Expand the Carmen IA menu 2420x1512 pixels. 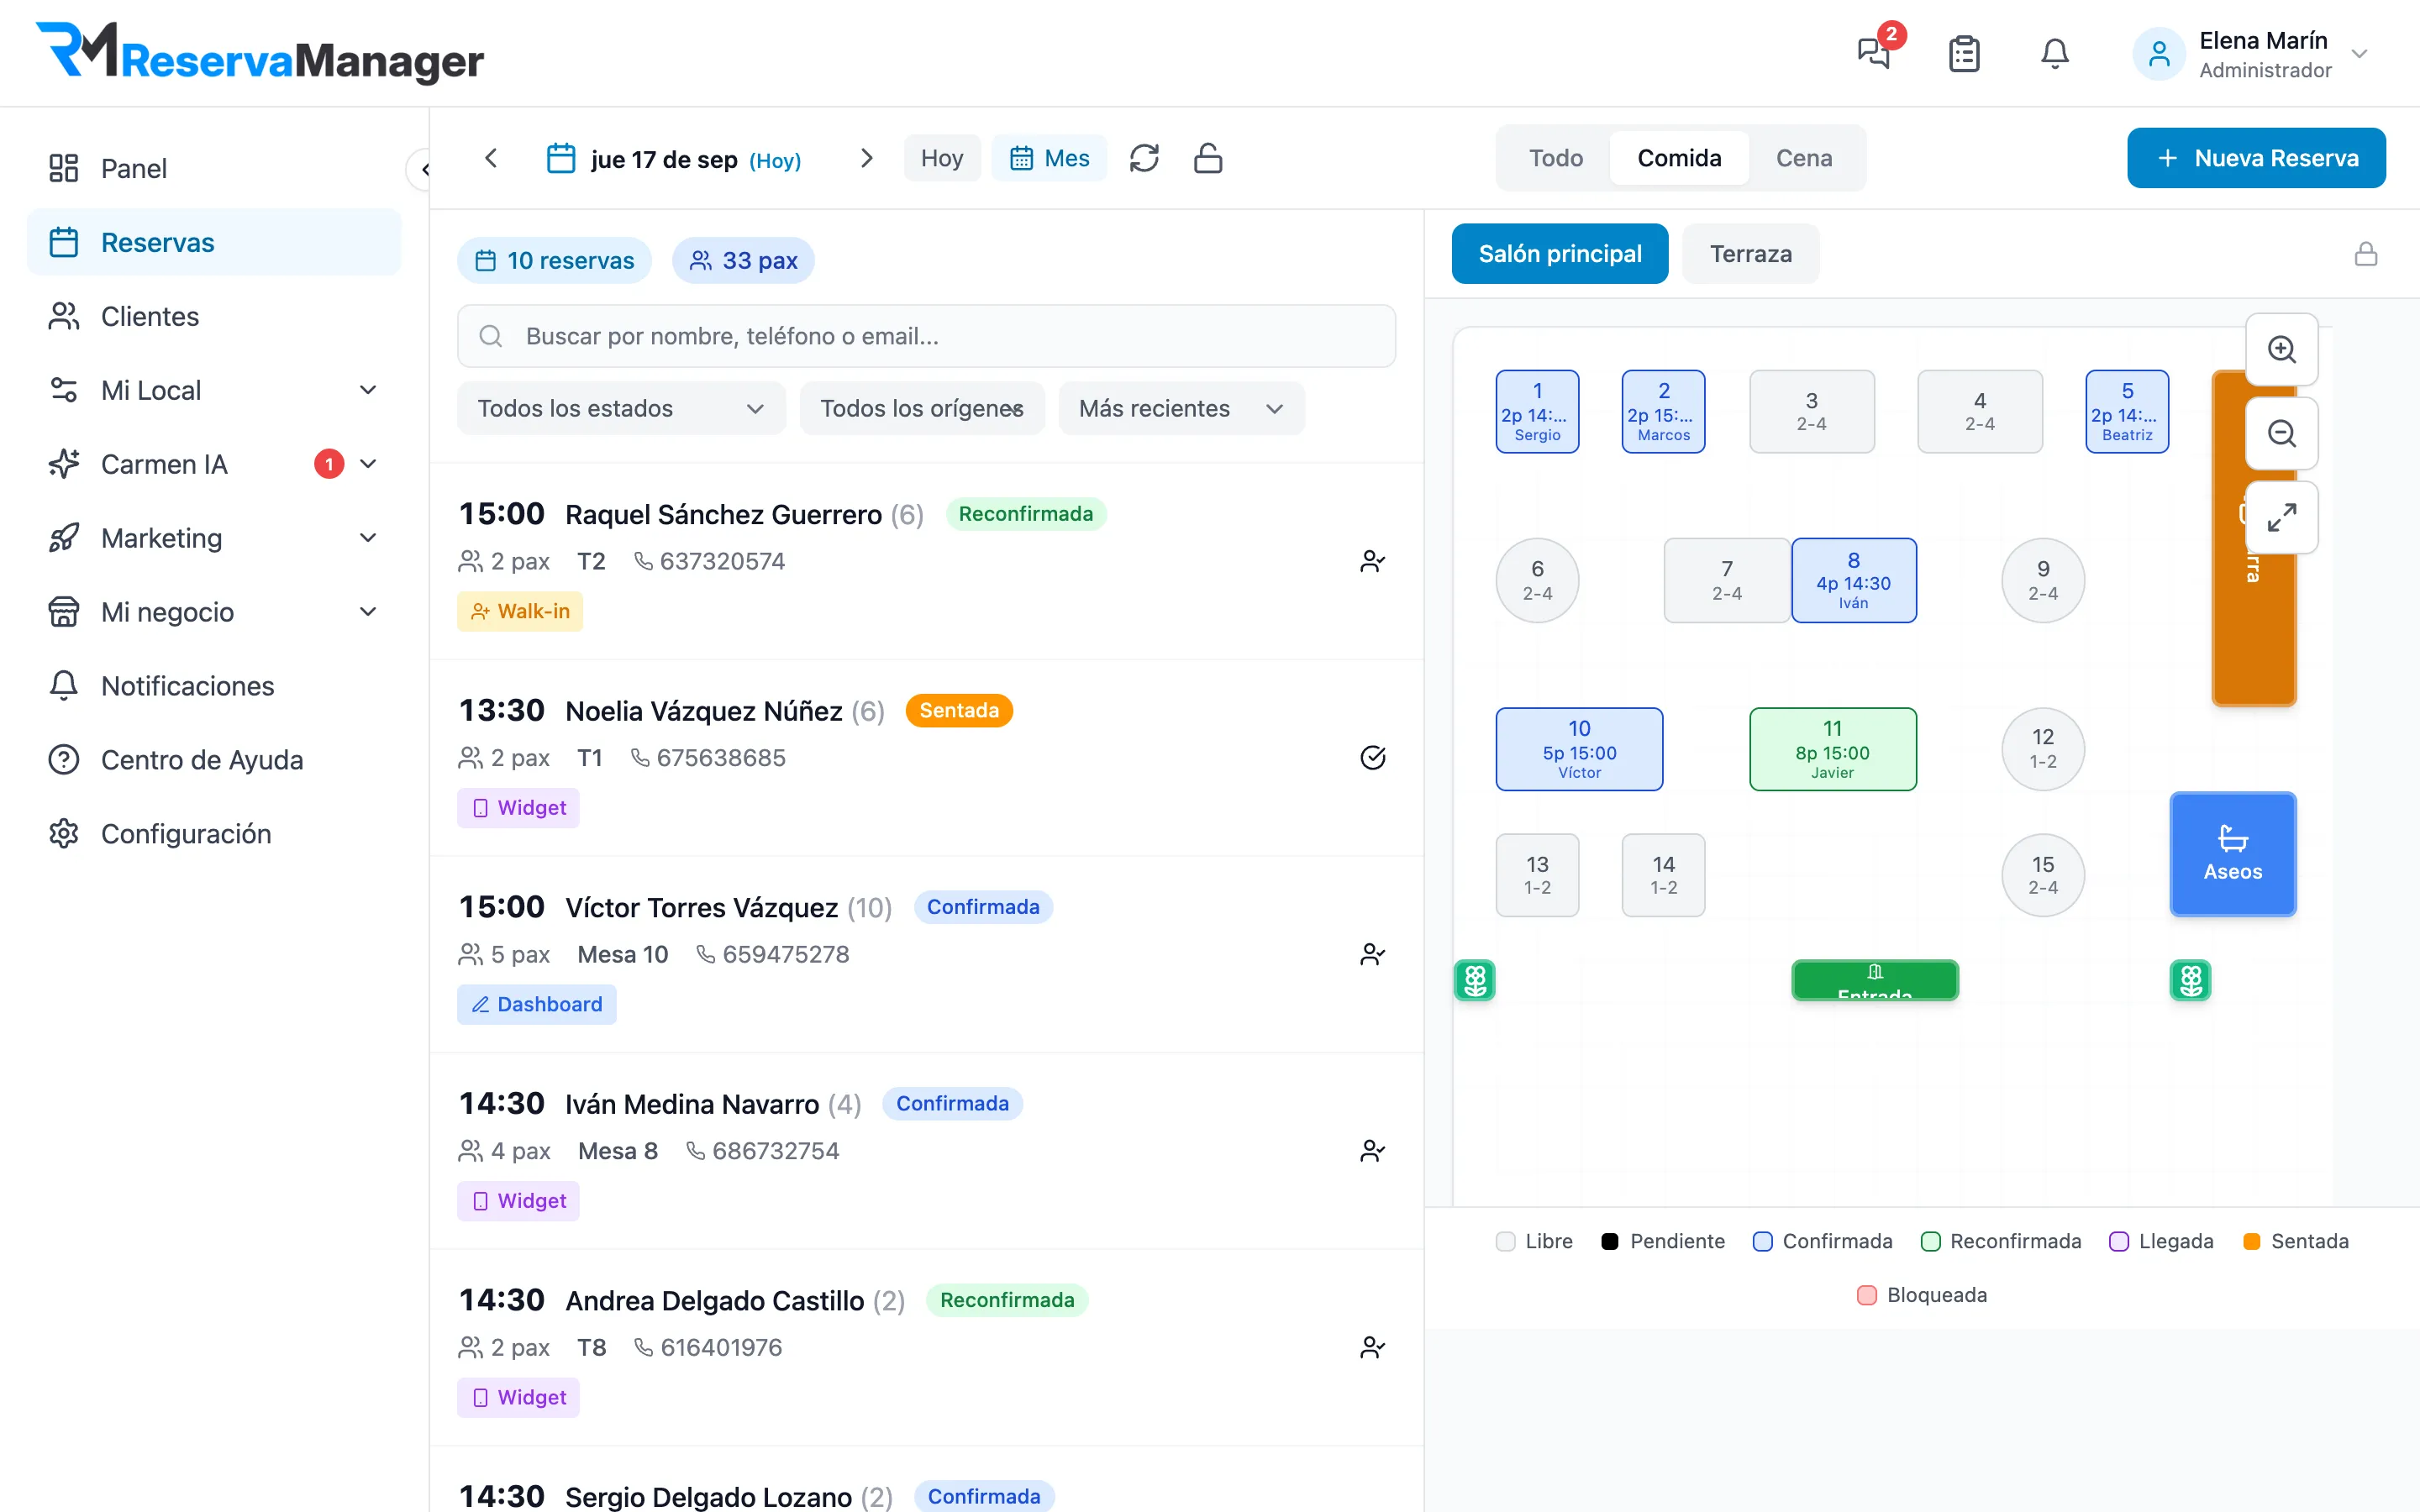pyautogui.click(x=214, y=464)
